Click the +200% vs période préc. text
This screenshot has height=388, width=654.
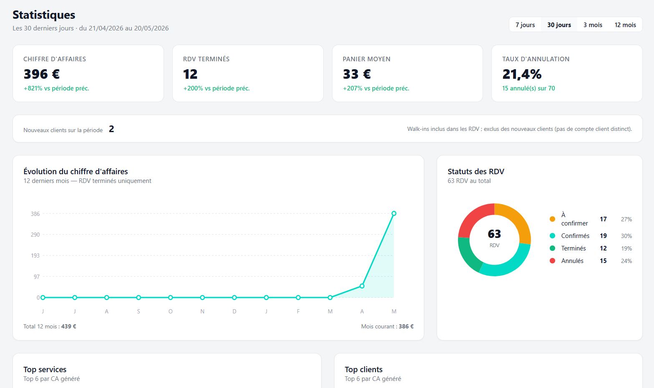pyautogui.click(x=216, y=88)
